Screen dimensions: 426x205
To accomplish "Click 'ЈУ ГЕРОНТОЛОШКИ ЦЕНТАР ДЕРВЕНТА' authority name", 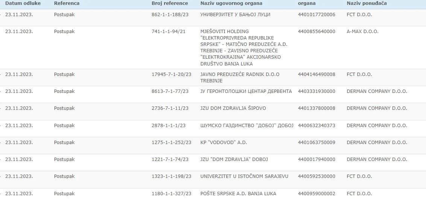I will pos(246,91).
